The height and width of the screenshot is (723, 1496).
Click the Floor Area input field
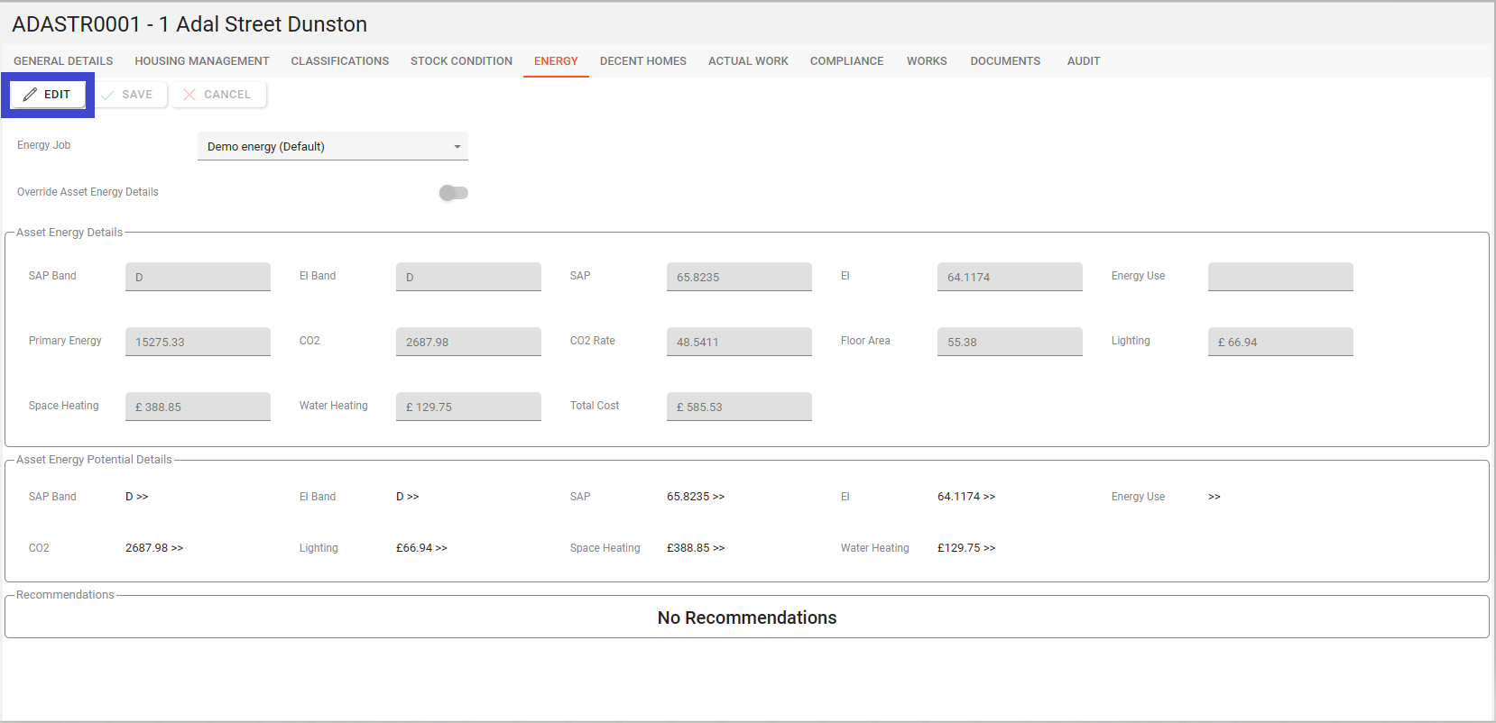click(1010, 342)
